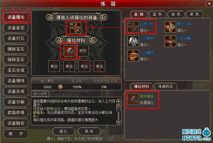Click the 低级黑铁 ore material icon
Viewport: 213px width, 143px height.
pos(133,99)
